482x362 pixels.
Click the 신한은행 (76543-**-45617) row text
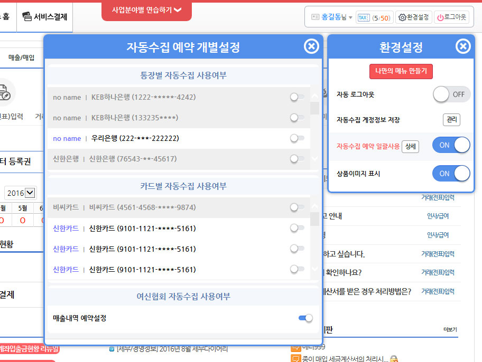click(133, 159)
